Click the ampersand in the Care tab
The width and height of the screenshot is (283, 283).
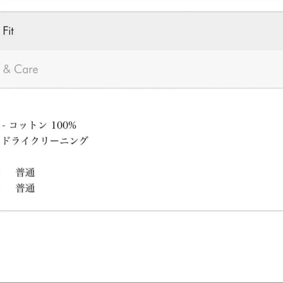coord(6,70)
